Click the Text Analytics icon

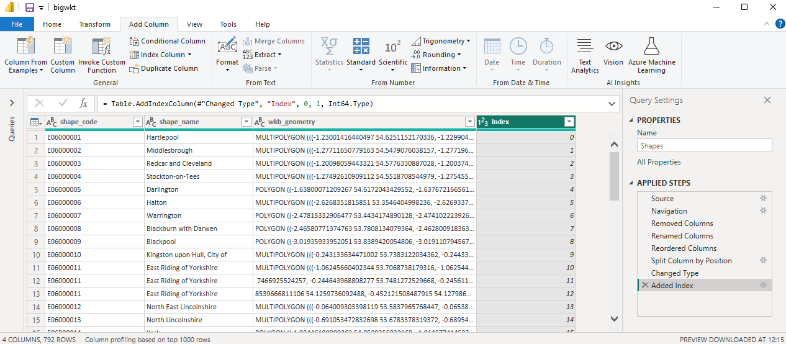[584, 47]
